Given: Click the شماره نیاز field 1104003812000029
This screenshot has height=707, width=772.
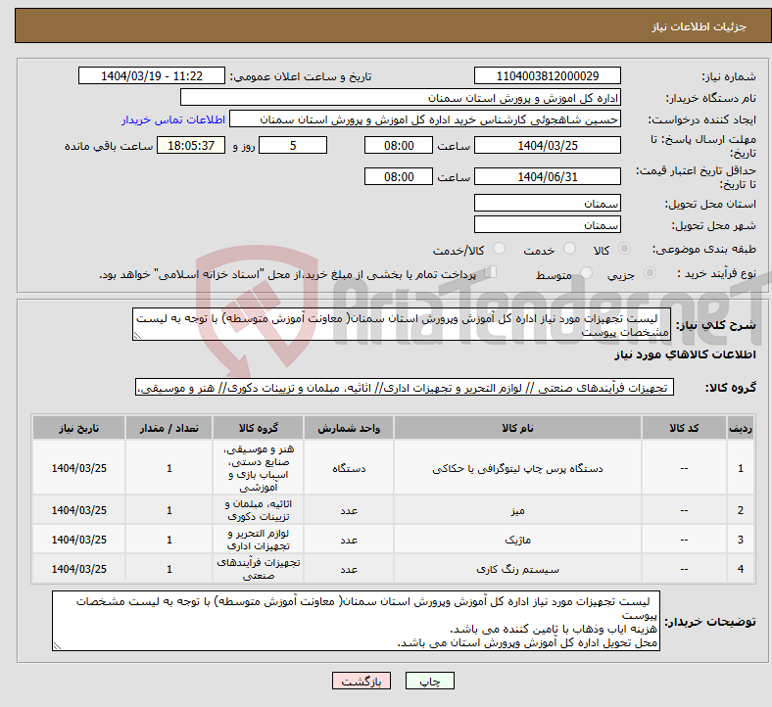Looking at the screenshot, I should 547,75.
